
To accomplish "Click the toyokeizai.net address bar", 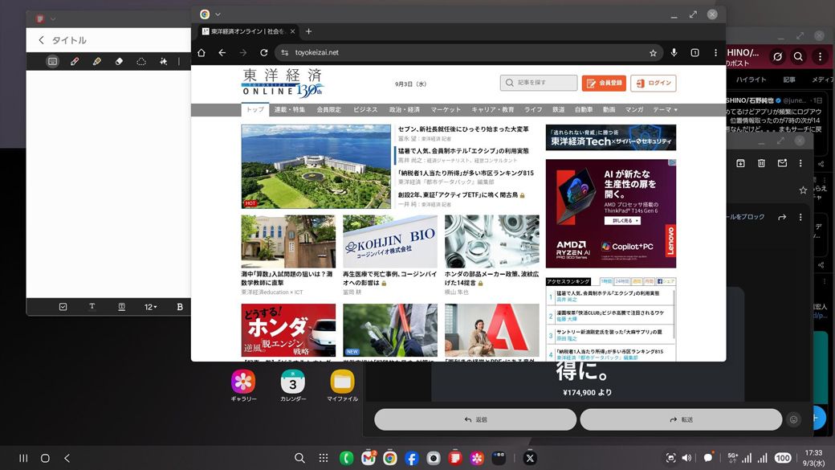I will coord(469,53).
